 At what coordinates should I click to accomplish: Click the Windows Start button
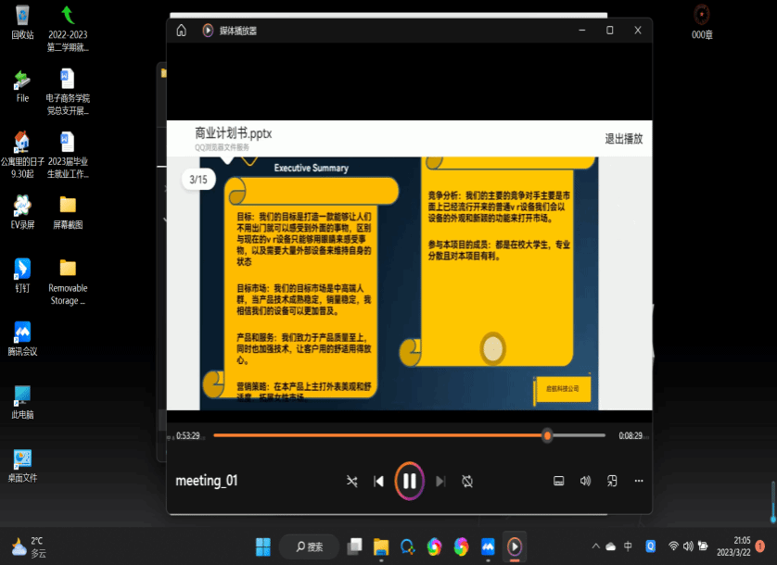click(x=263, y=546)
